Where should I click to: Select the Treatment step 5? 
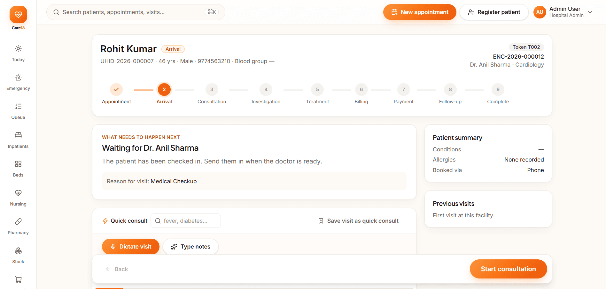pos(317,90)
